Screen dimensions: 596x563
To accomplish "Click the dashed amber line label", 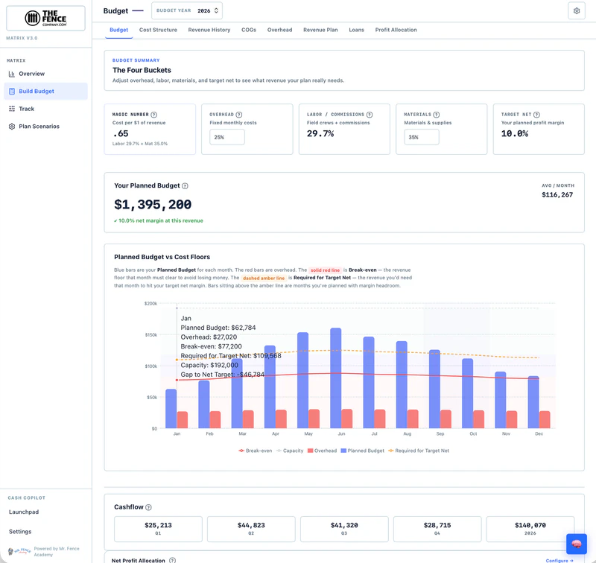I will pos(264,278).
